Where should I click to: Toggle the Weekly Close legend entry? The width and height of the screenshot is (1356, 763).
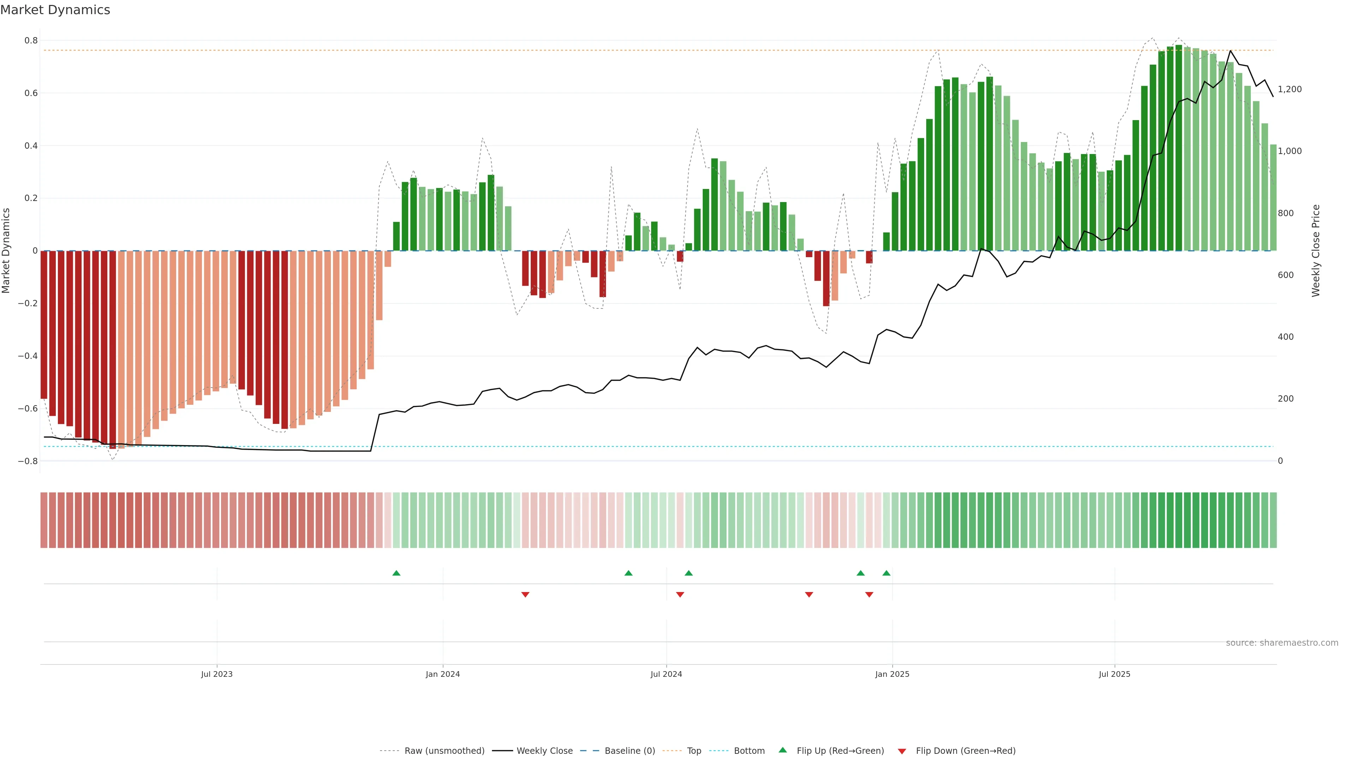coord(544,751)
